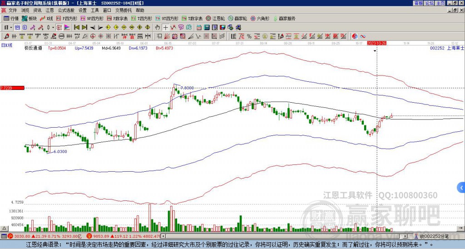Select the red pencil drawing tool
465x249 pixels.
pos(6,36)
